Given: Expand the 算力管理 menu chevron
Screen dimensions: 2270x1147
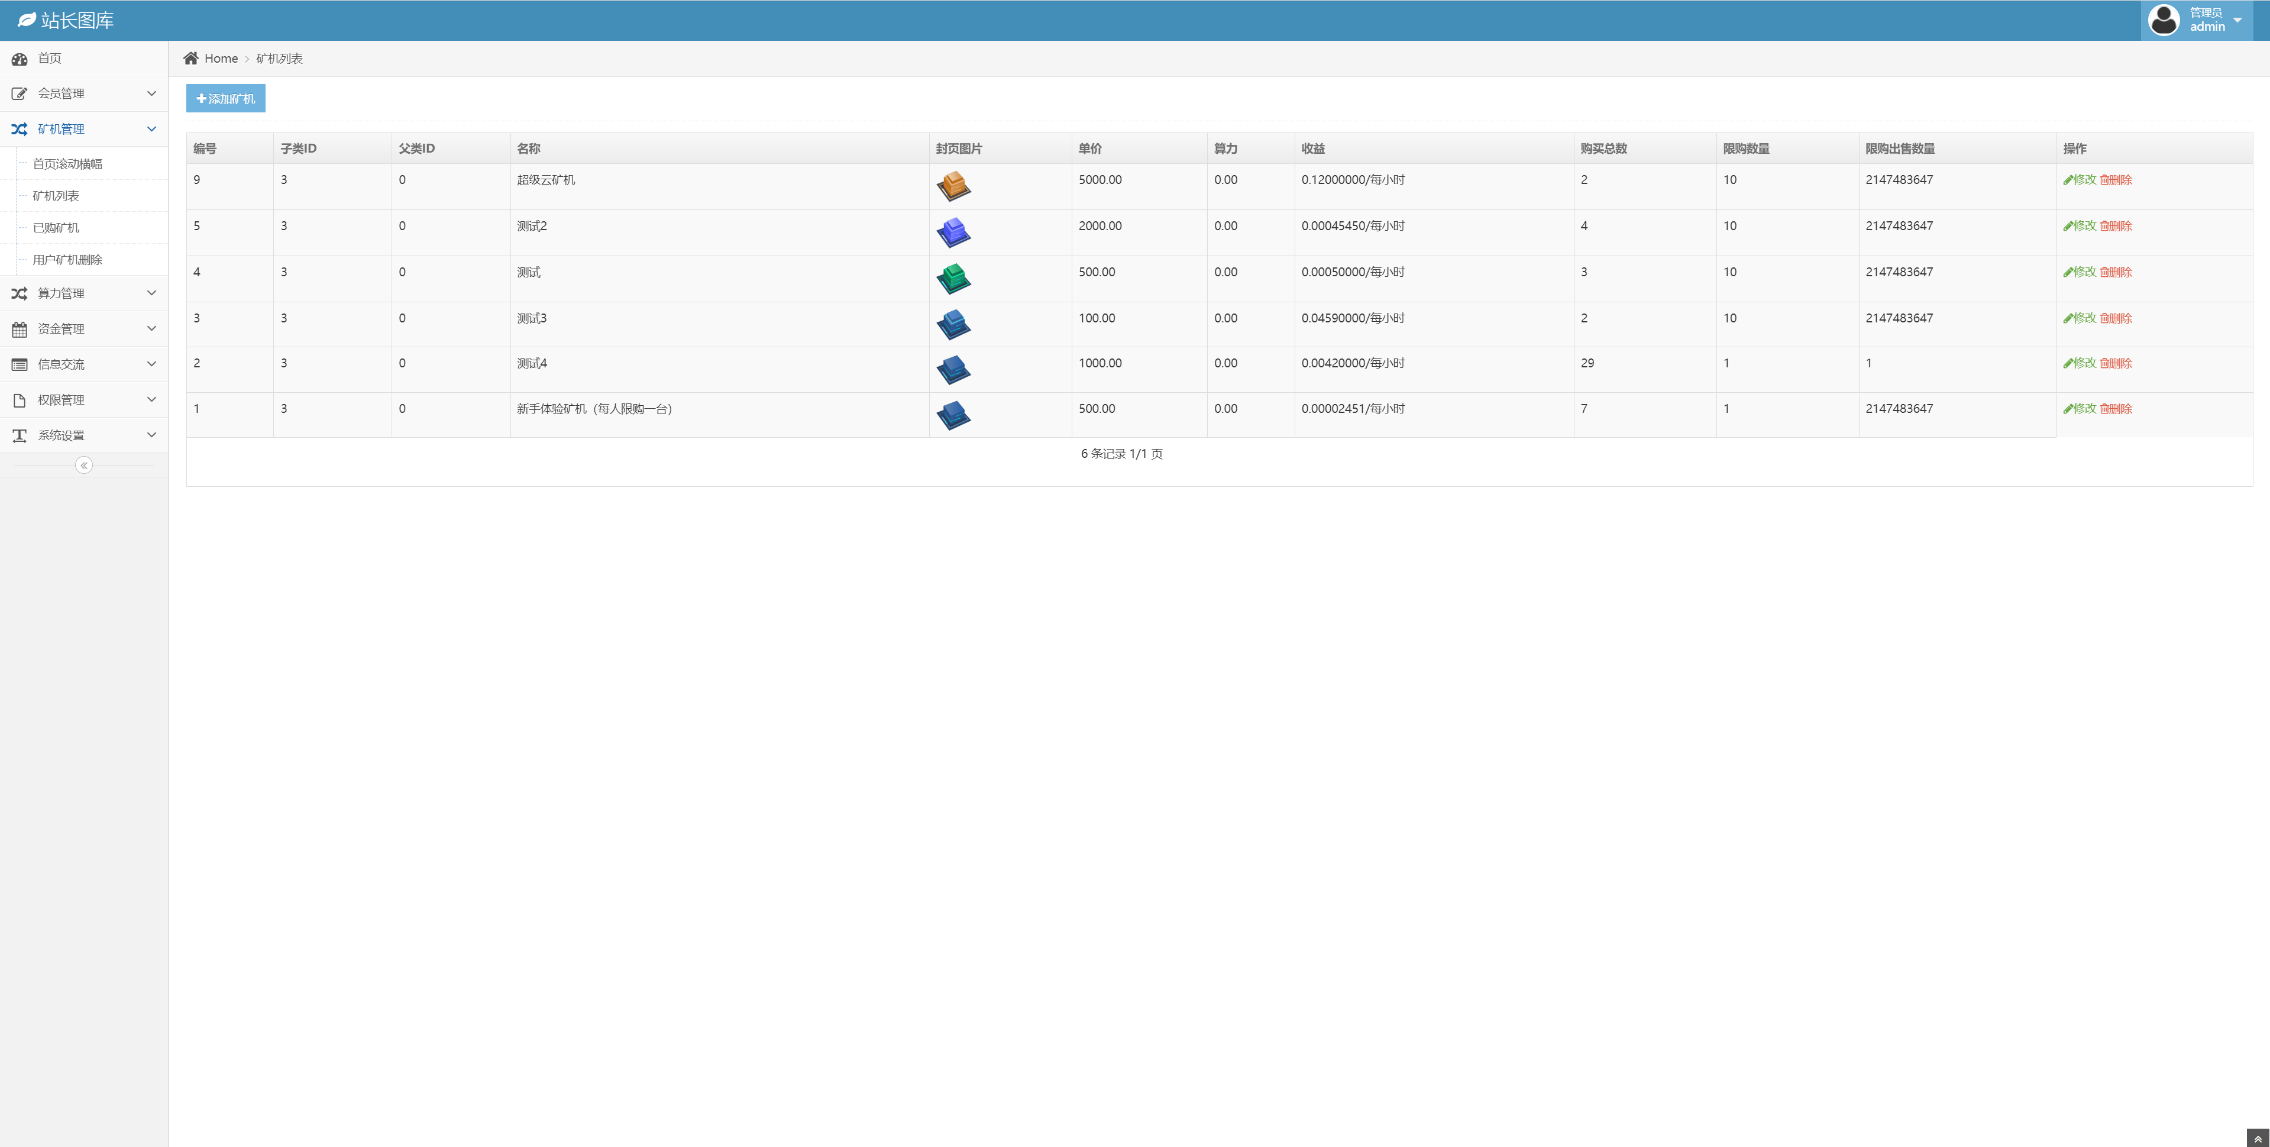Looking at the screenshot, I should coord(151,293).
